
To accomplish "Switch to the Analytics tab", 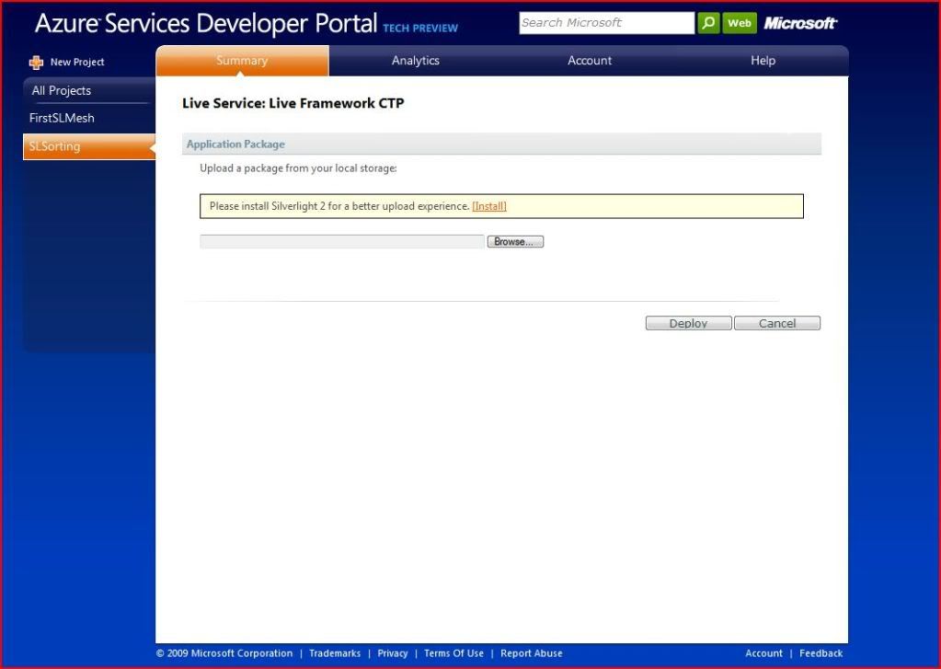I will tap(415, 61).
